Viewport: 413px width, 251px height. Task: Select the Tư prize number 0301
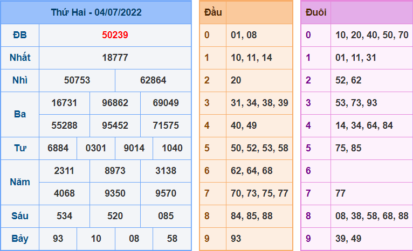click(x=96, y=148)
